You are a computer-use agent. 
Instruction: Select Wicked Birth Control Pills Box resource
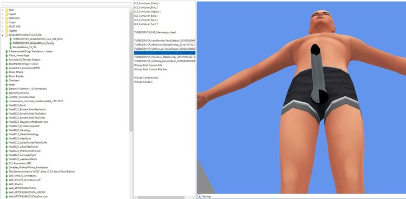click(150, 69)
